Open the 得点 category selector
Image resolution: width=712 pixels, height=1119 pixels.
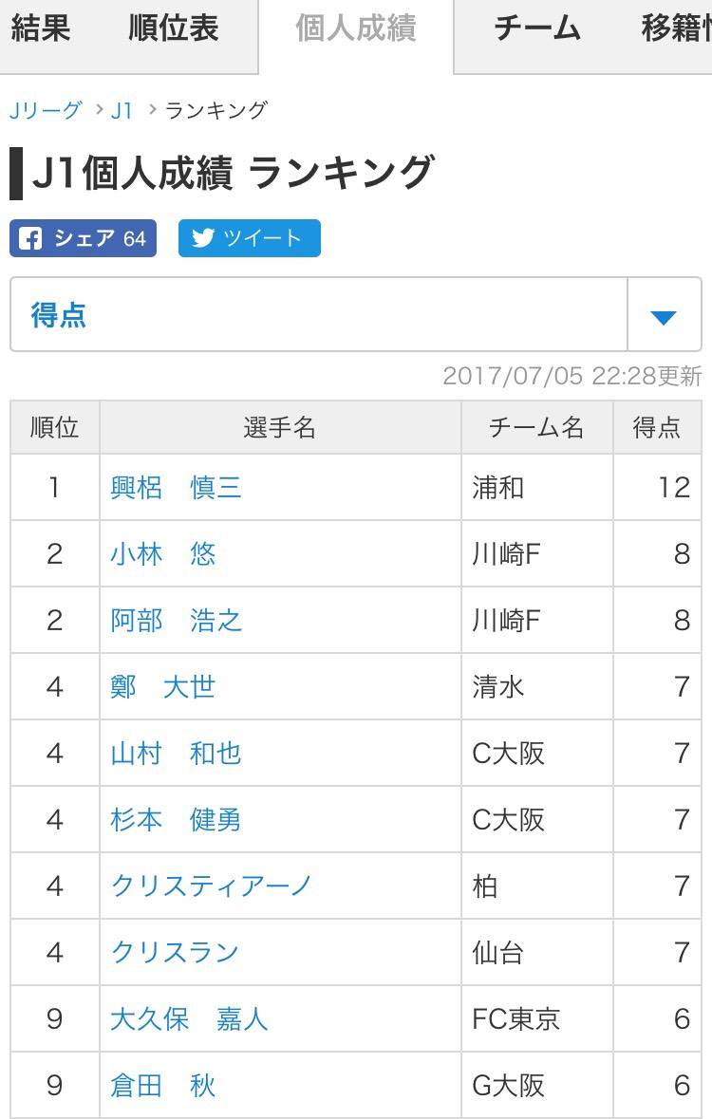[356, 315]
